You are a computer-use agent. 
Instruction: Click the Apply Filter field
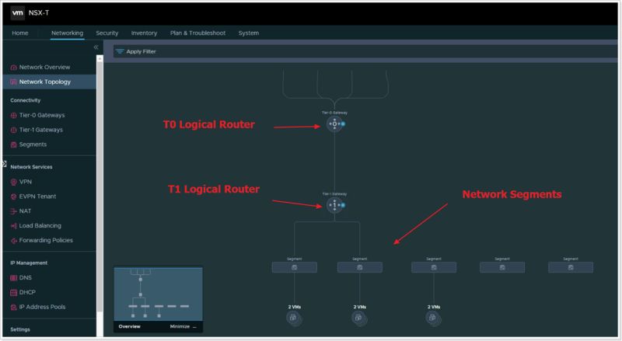click(x=365, y=51)
